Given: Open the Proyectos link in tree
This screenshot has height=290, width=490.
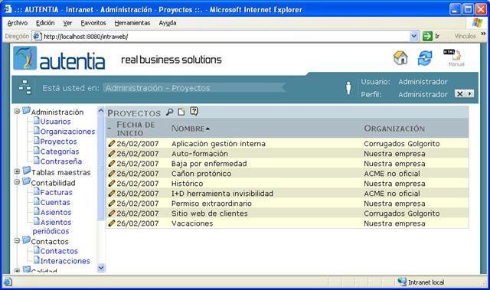Looking at the screenshot, I should tap(58, 142).
